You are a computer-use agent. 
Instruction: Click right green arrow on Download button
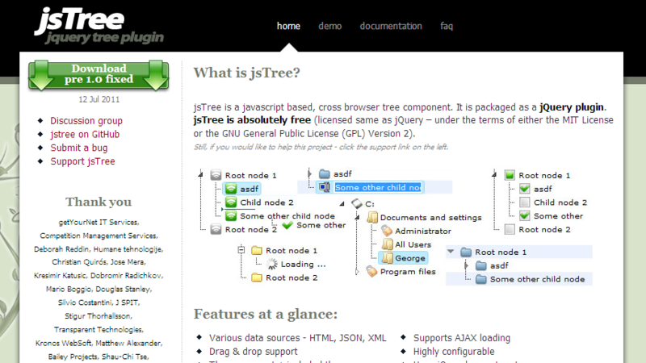156,75
